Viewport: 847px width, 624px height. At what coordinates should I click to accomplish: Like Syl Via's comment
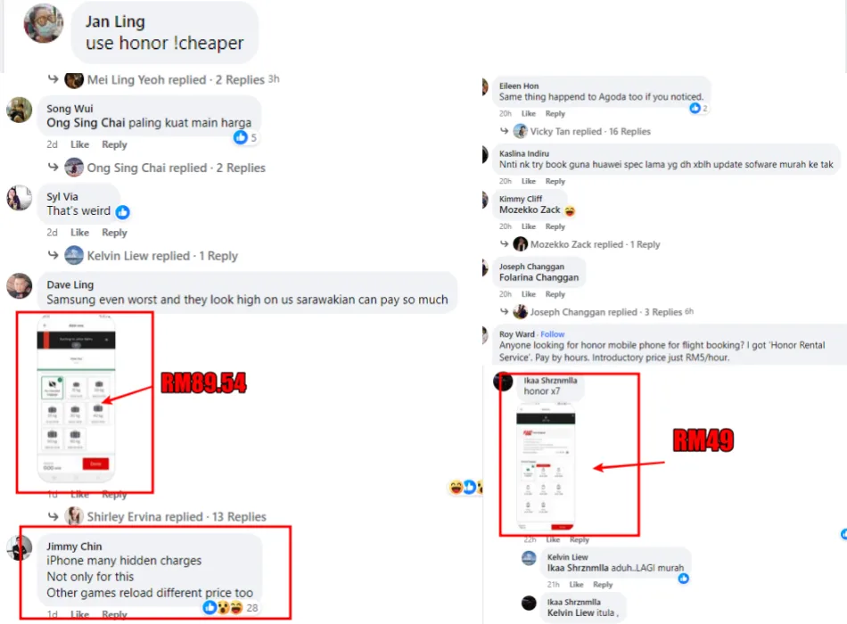pos(79,233)
